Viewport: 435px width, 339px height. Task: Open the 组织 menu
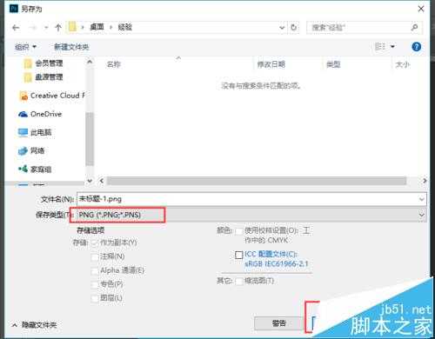pos(25,47)
